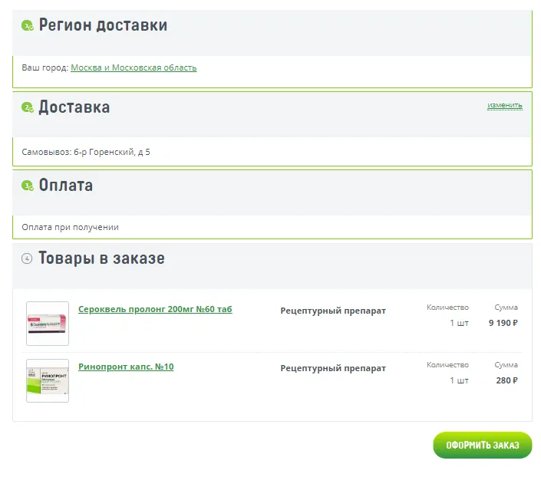Click the 9 190 ₽ sum for Сероквель

point(503,323)
